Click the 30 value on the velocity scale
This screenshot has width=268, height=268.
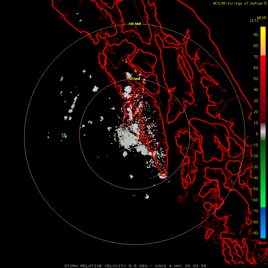tap(256, 101)
